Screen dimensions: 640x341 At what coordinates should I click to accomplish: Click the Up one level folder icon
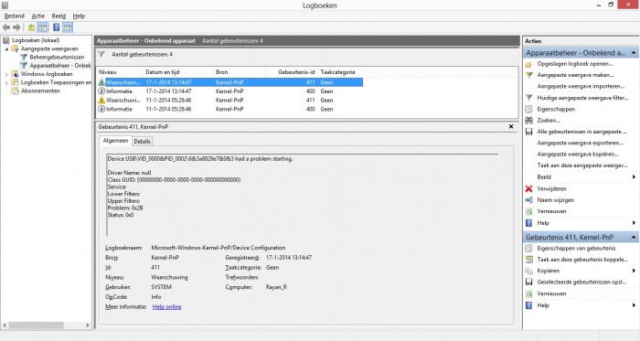(x=31, y=27)
